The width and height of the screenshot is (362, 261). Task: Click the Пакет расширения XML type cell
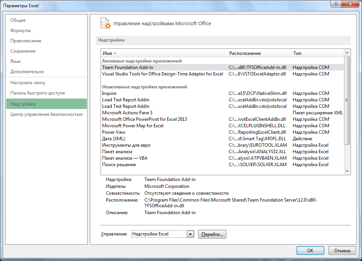(x=318, y=113)
